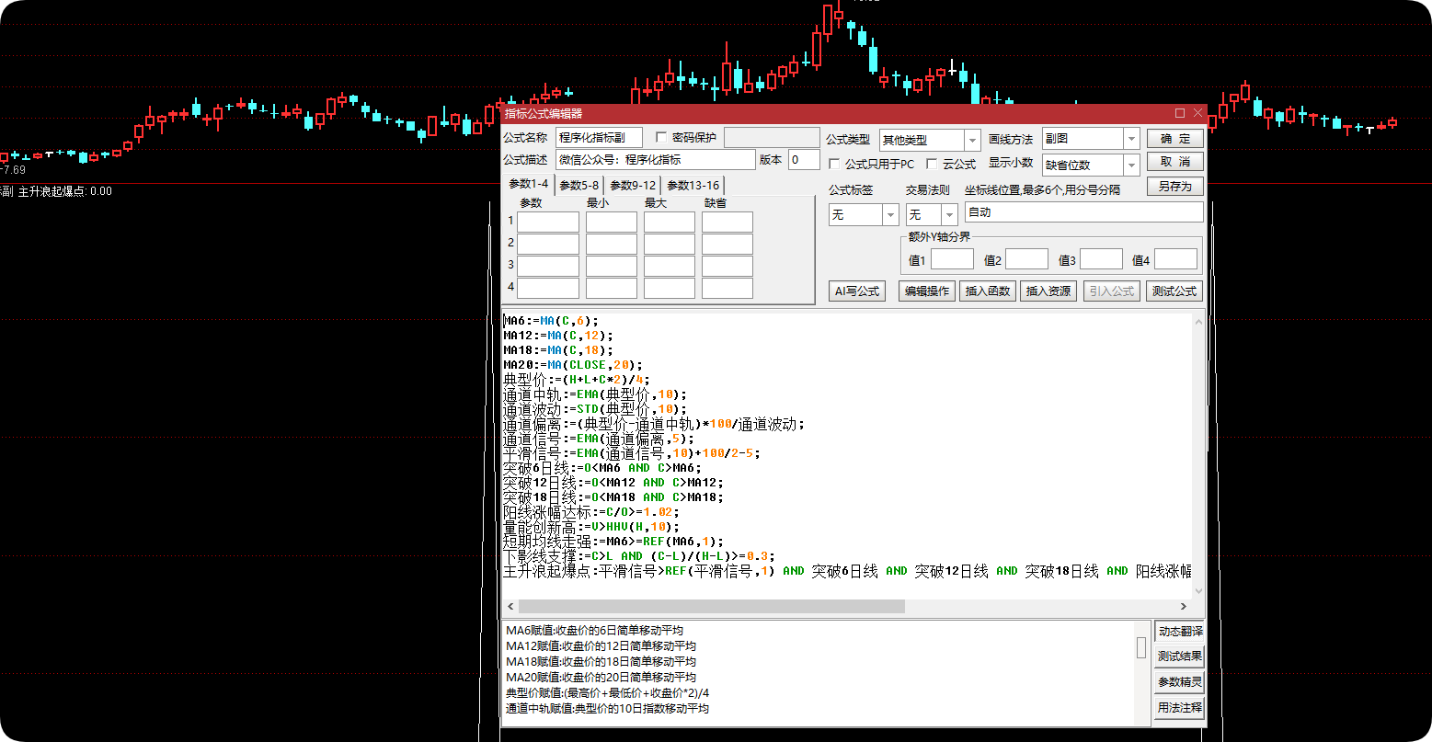Image resolution: width=1432 pixels, height=742 pixels.
Task: Click the 另存为 button
Action: (x=1175, y=187)
